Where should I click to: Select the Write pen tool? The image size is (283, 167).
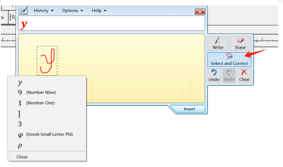point(218,43)
